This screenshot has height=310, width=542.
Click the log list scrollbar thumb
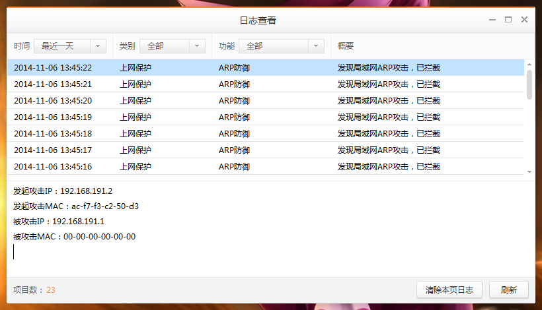(529, 84)
